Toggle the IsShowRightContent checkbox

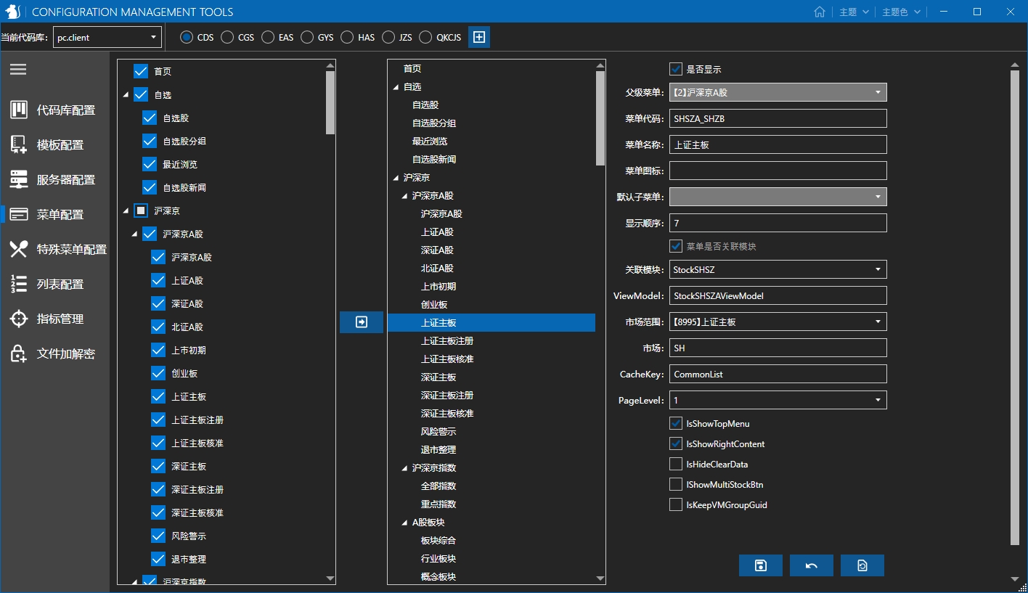click(x=676, y=443)
